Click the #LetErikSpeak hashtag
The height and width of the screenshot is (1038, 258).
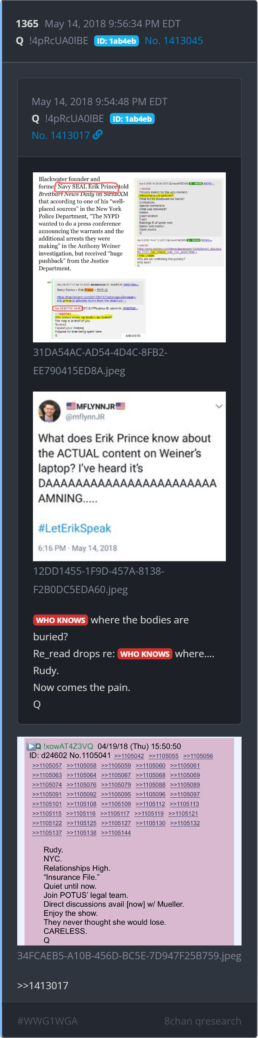[74, 528]
